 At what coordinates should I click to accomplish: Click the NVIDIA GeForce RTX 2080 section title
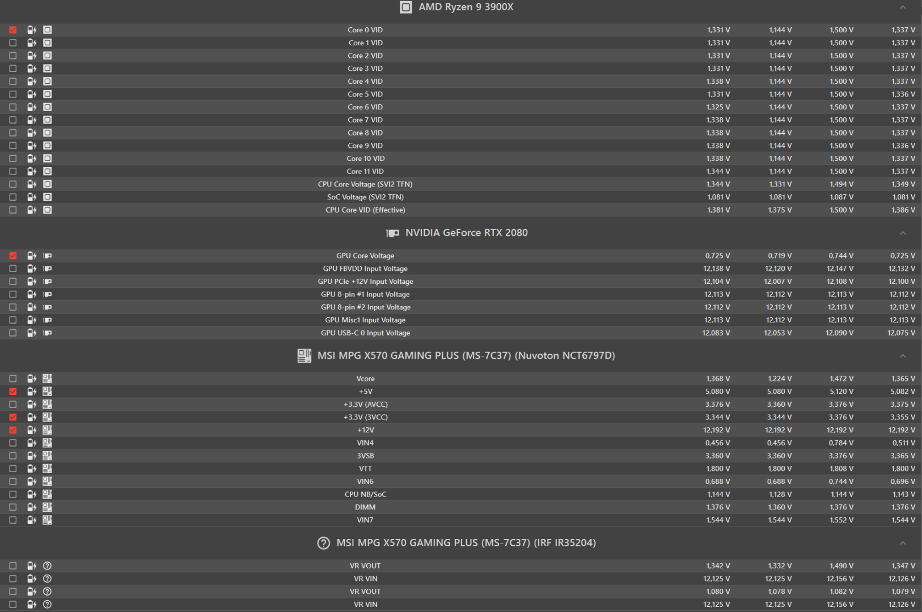point(466,233)
